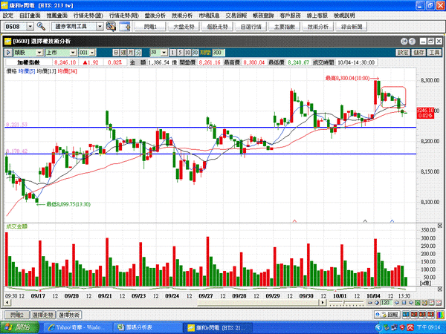
Task: Click the red 03 layout icon on bottom bar
Action: 430,315
